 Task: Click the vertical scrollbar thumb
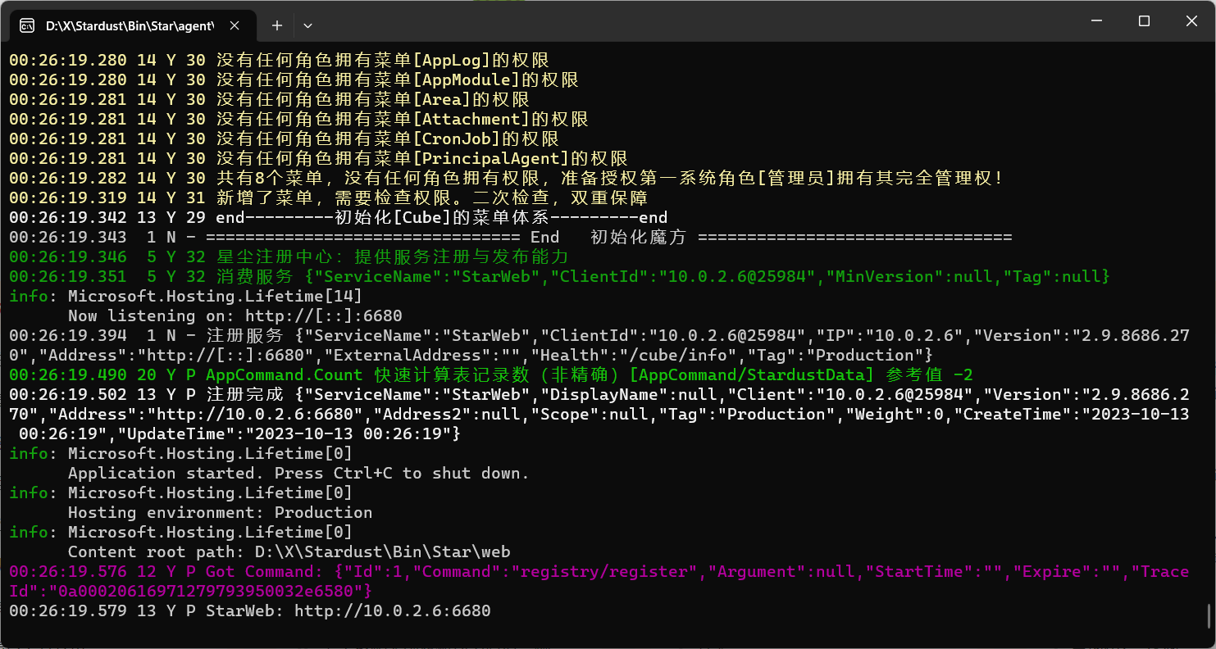click(x=1209, y=614)
